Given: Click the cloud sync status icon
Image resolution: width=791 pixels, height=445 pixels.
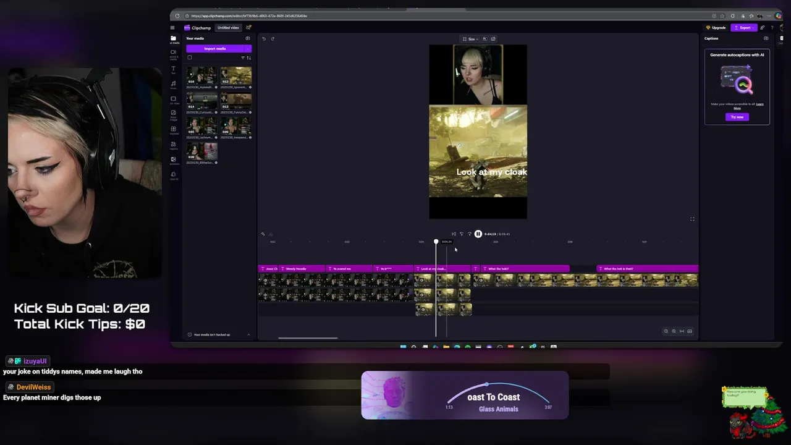Looking at the screenshot, I should tap(248, 27).
